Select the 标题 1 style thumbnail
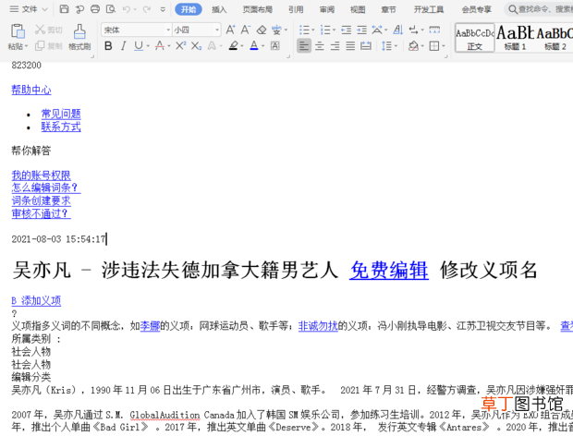This screenshot has height=436, width=573. tap(515, 38)
